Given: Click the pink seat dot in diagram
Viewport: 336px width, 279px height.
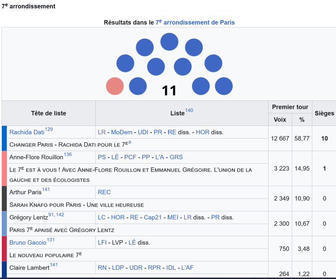Looking at the screenshot, I should click(115, 86).
